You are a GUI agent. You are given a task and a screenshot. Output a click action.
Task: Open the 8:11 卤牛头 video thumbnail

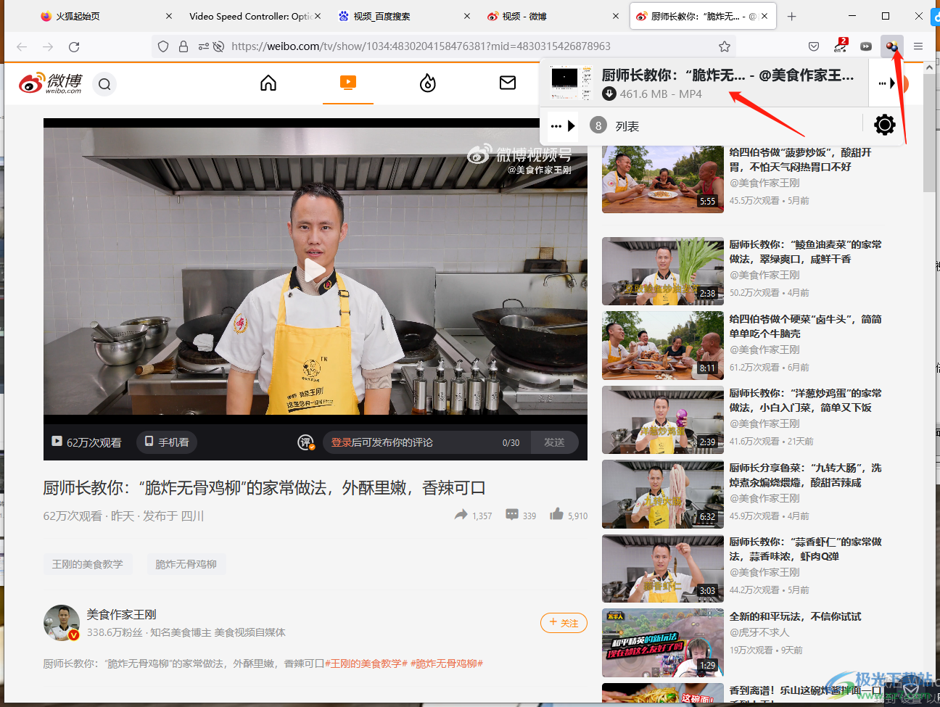coord(663,346)
